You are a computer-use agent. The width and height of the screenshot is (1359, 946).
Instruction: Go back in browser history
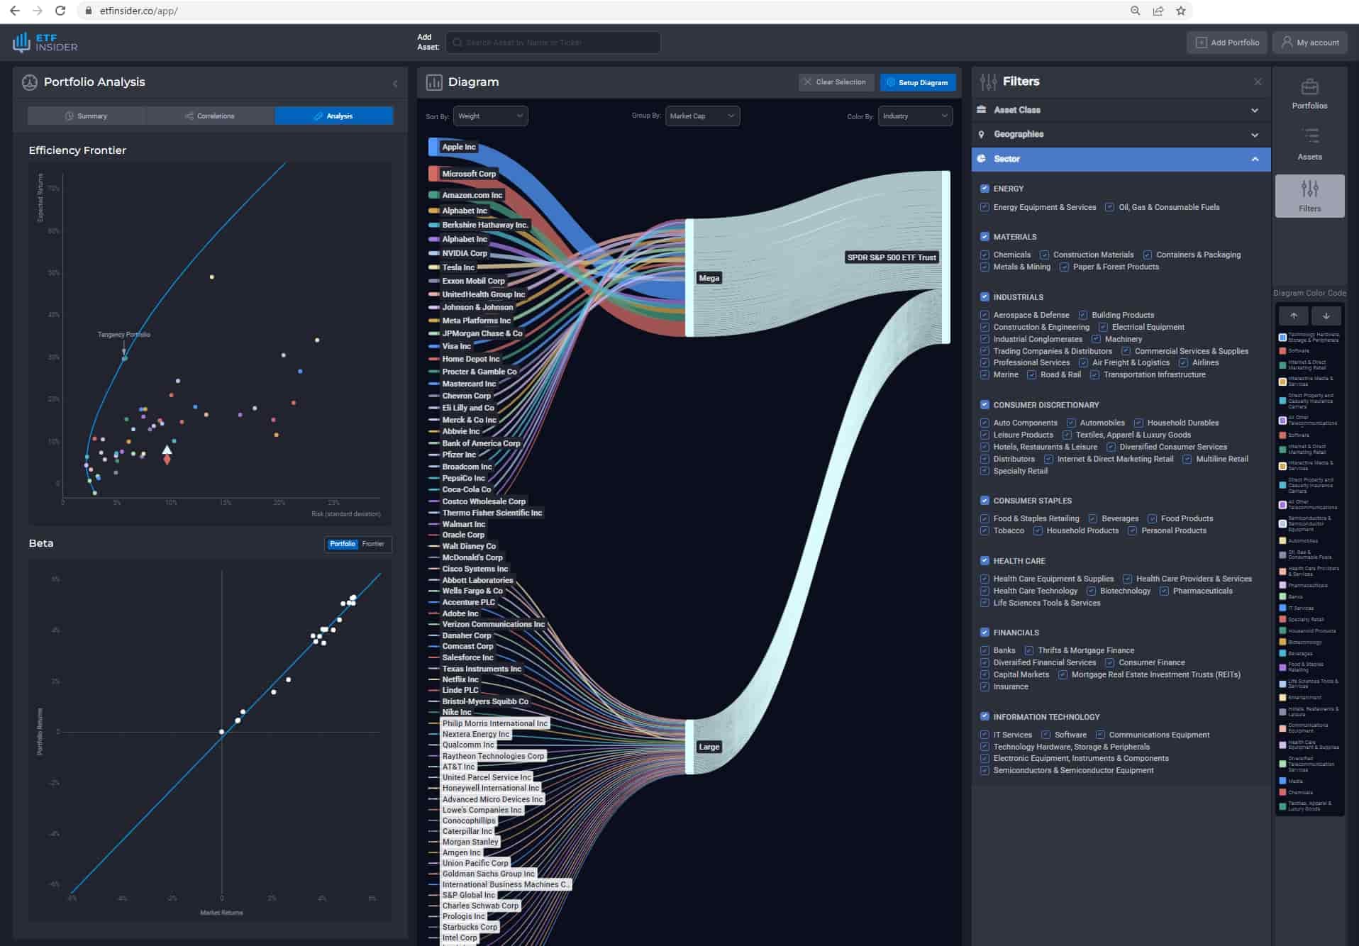[15, 11]
